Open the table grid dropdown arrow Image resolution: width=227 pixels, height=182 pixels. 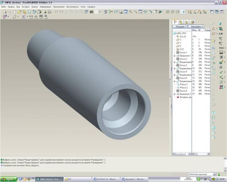pyautogui.click(x=100, y=12)
